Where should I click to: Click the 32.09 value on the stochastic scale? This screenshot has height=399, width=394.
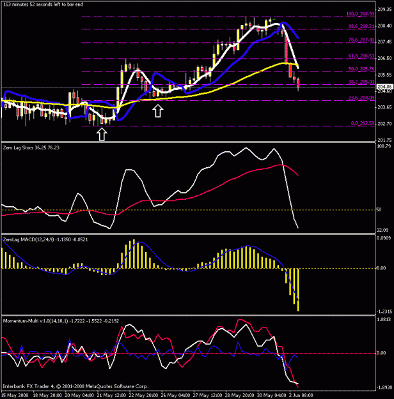tap(382, 230)
